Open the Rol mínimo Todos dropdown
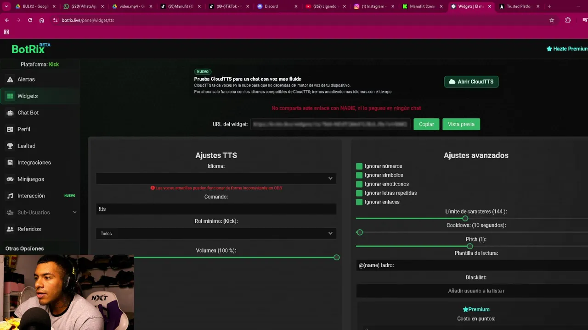588x330 pixels. pos(216,234)
